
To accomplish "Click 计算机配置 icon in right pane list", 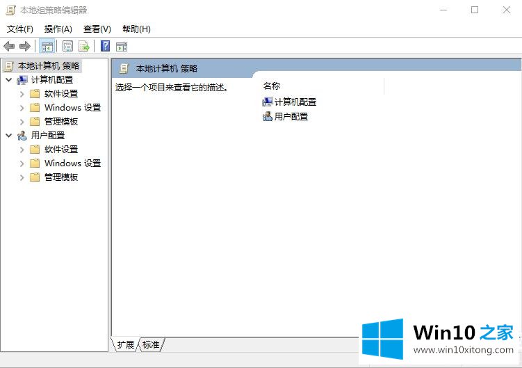I will tap(268, 102).
